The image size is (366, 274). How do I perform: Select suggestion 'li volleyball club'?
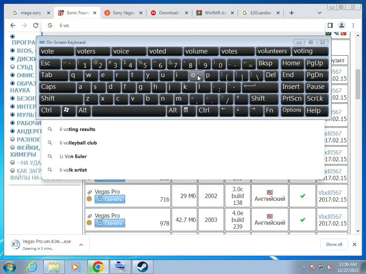(x=183, y=143)
